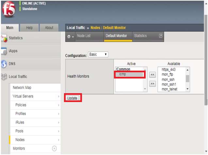Click the Update button
This screenshot has height=155, width=208.
coord(72,98)
